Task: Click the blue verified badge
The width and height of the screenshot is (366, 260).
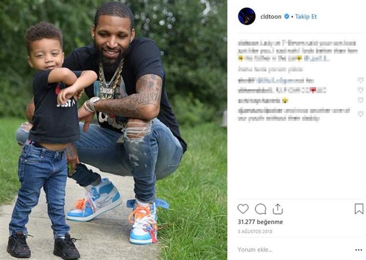Action: tap(287, 16)
